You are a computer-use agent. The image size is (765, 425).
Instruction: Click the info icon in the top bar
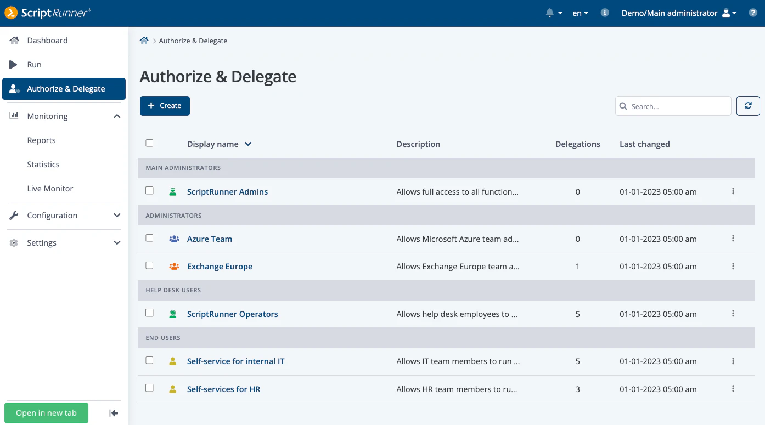(x=605, y=13)
